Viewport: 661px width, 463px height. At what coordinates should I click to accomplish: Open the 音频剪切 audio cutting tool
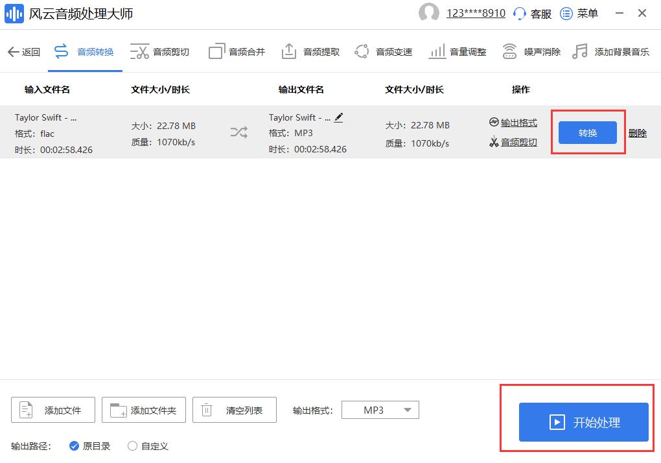(160, 52)
